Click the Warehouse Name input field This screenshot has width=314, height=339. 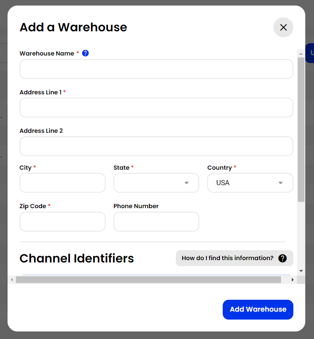156,69
